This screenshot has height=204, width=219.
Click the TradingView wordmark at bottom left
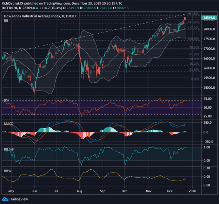tap(19, 199)
